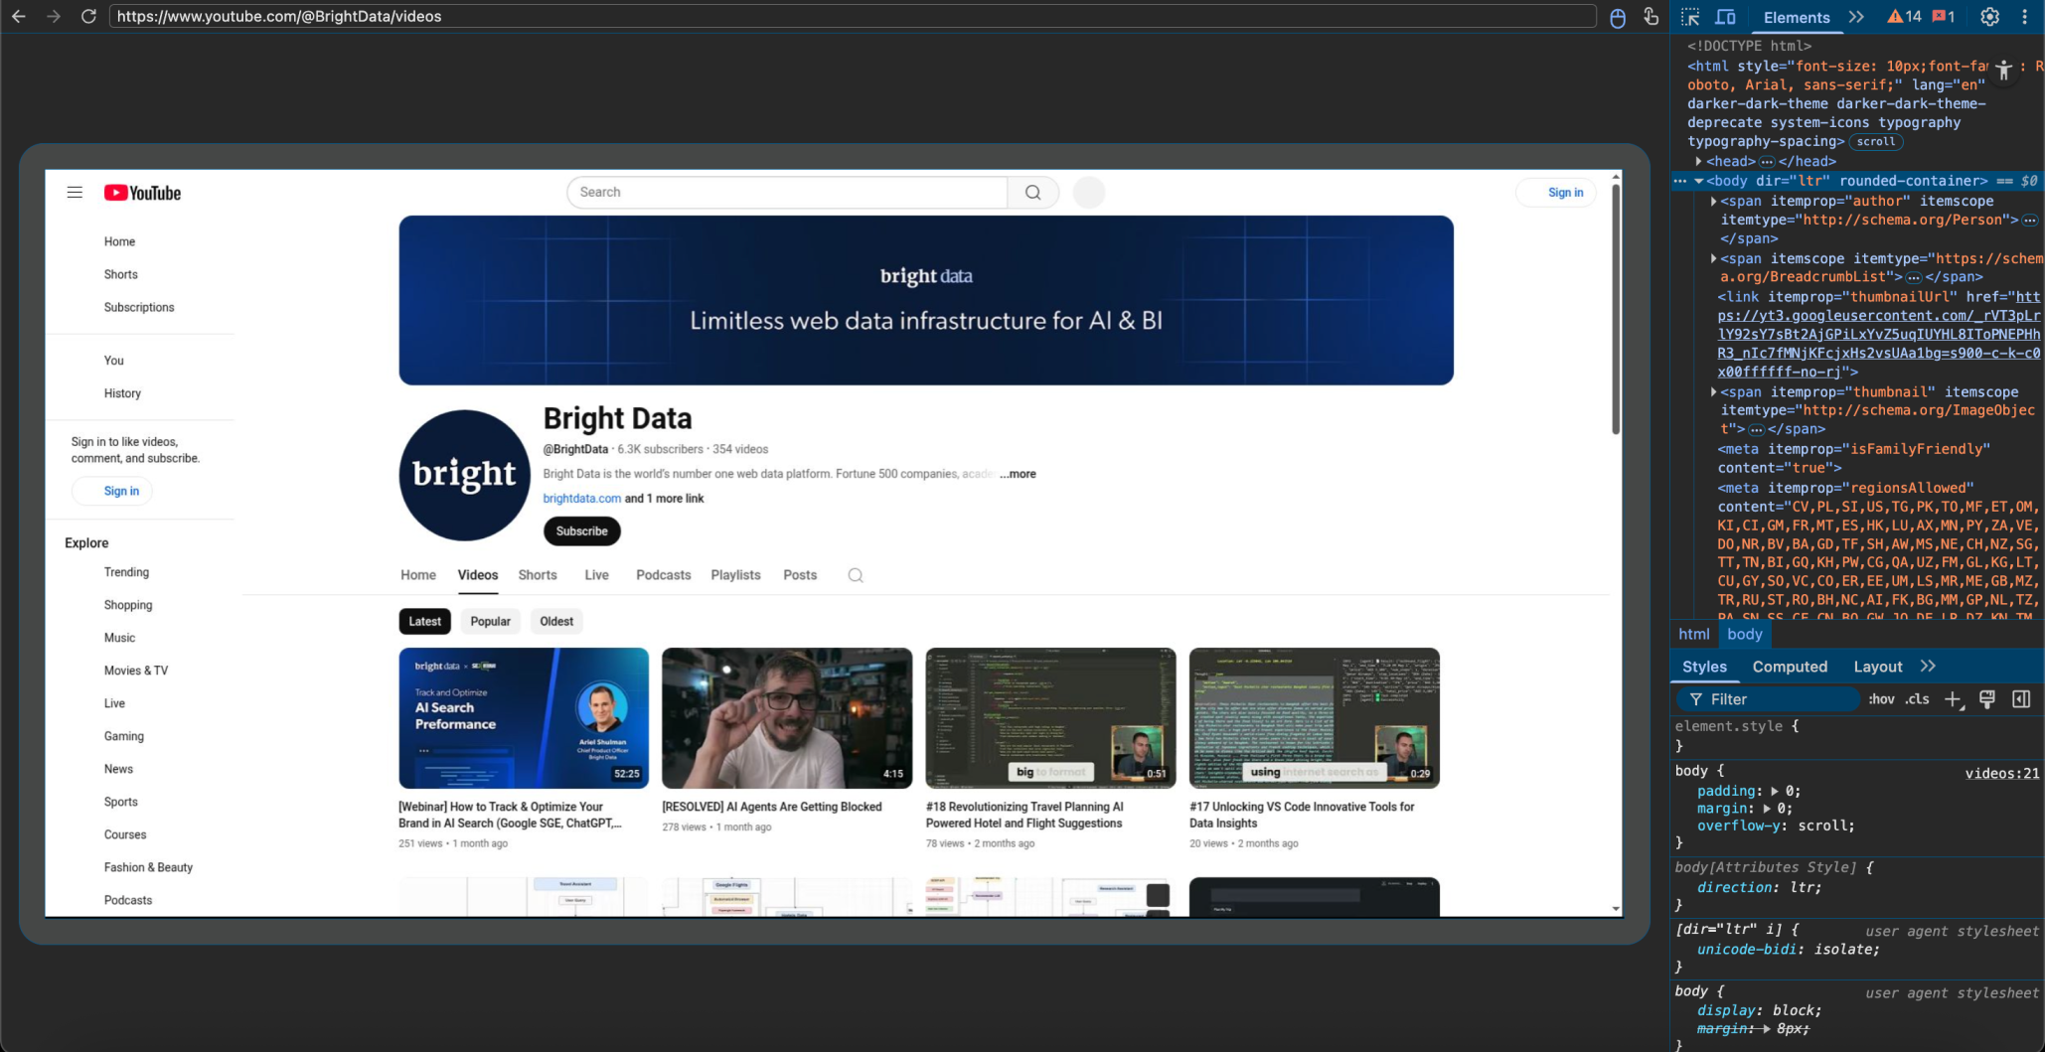
Task: Select body in the DOM breadcrumb bar
Action: point(1745,634)
